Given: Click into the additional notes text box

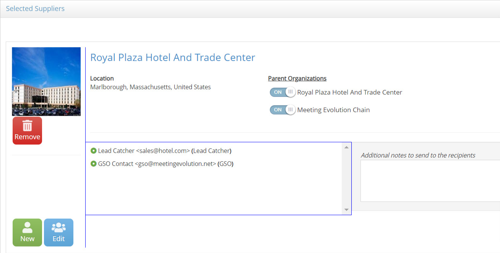Looking at the screenshot, I should [x=430, y=180].
